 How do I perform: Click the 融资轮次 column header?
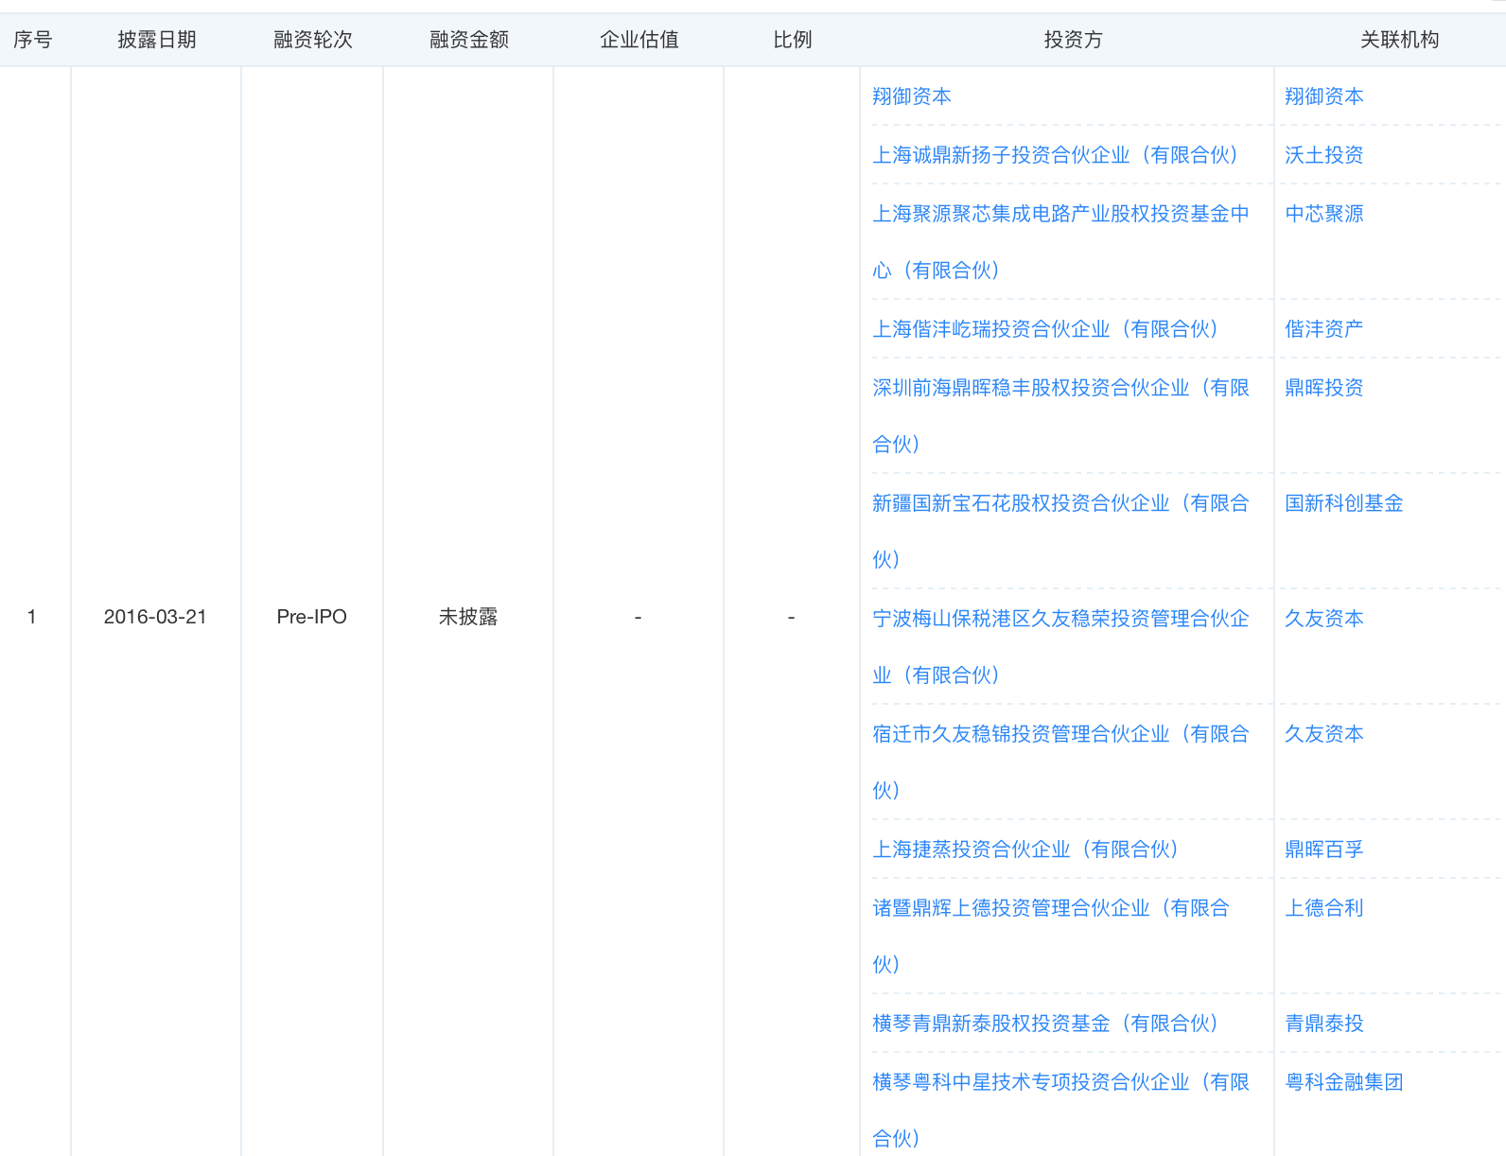coord(312,40)
